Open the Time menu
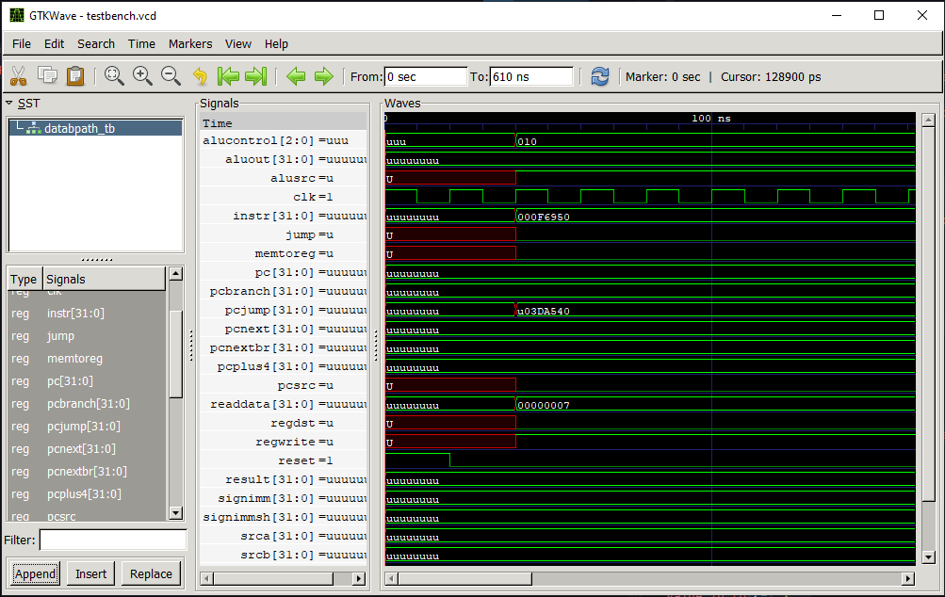The height and width of the screenshot is (597, 945). click(141, 43)
